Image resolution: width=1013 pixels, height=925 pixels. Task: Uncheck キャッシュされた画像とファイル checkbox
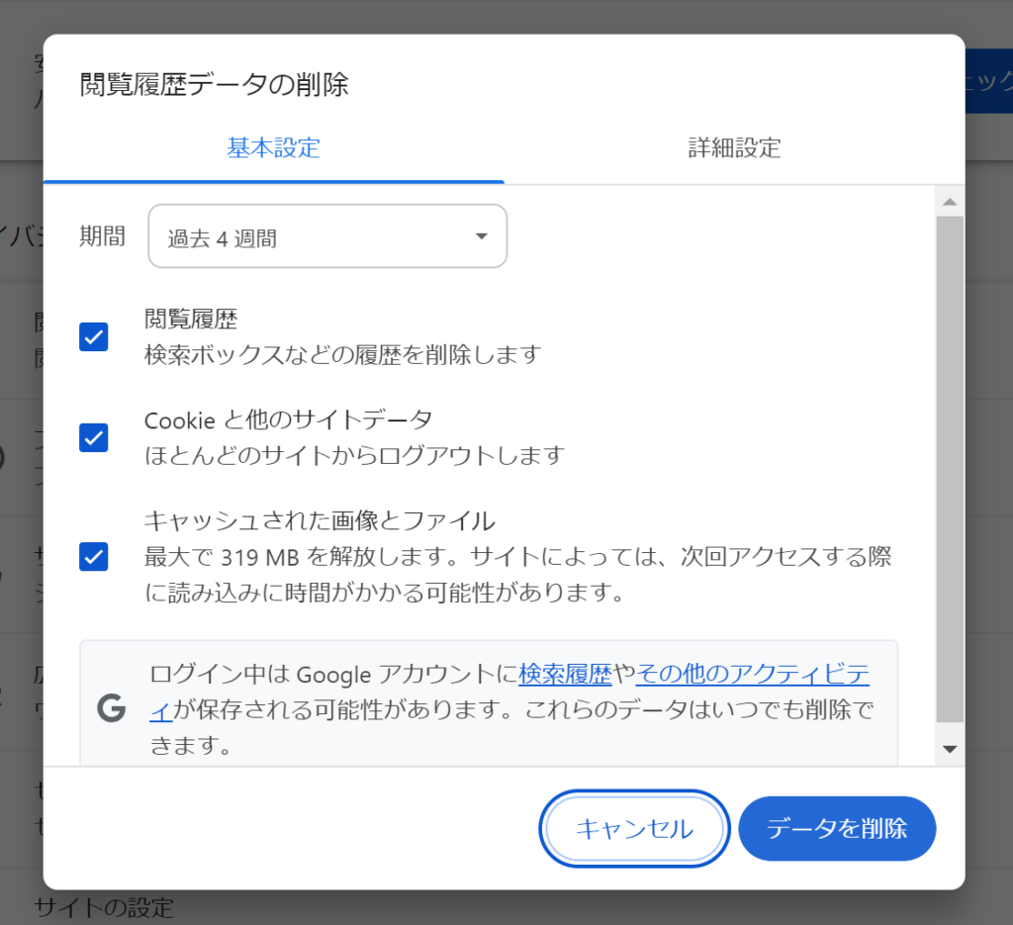point(94,557)
